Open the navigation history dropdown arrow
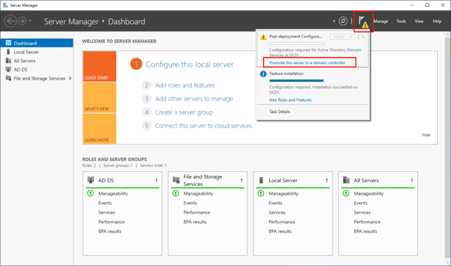451x266 pixels. [x=30, y=21]
